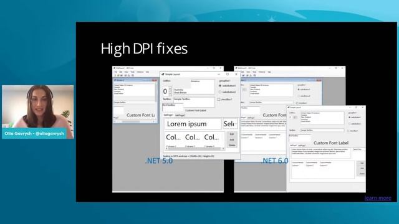Click Print Preview toolbar icon in .NET 5.0 MDI window
This screenshot has width=399, height=224.
point(128,75)
